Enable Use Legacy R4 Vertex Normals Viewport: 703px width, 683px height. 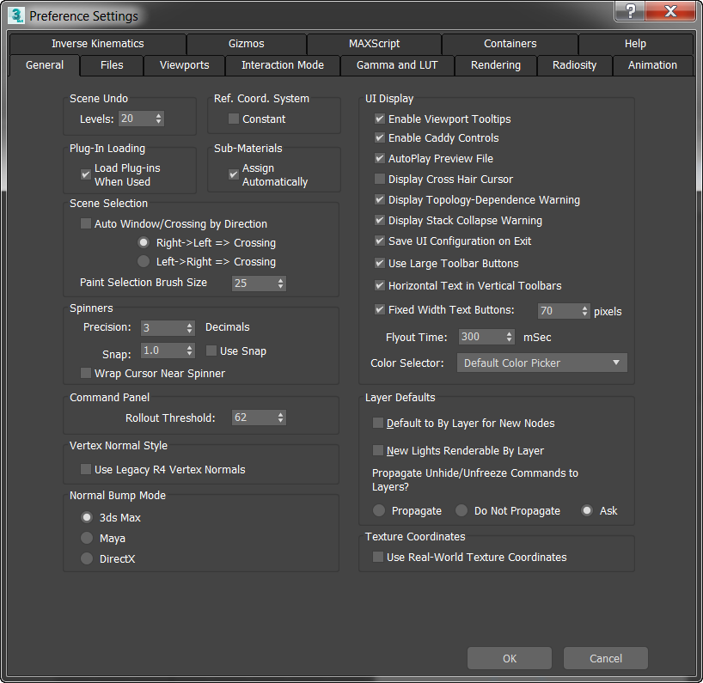(x=86, y=469)
